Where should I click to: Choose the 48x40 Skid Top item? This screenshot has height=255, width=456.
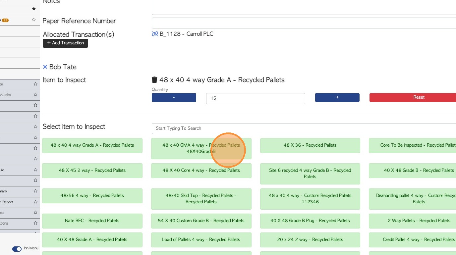pyautogui.click(x=201, y=199)
